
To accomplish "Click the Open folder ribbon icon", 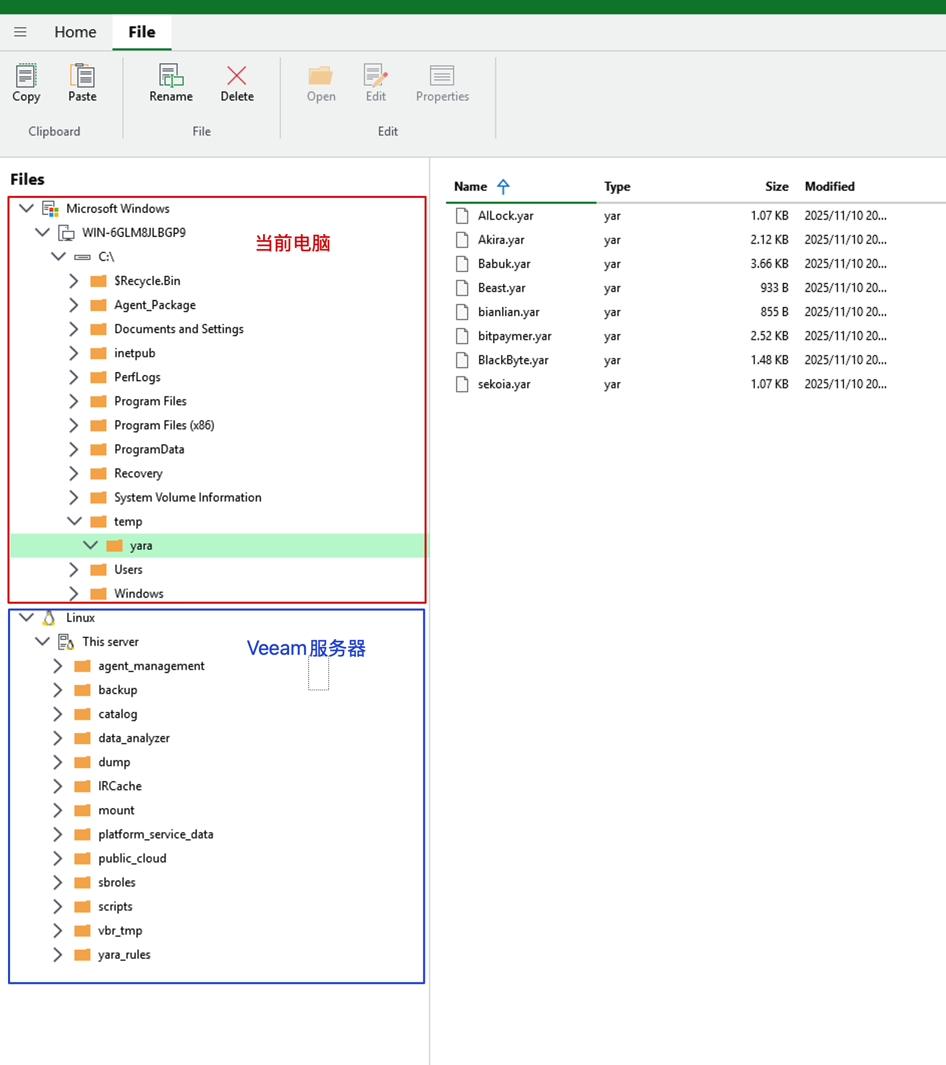I will coord(321,76).
